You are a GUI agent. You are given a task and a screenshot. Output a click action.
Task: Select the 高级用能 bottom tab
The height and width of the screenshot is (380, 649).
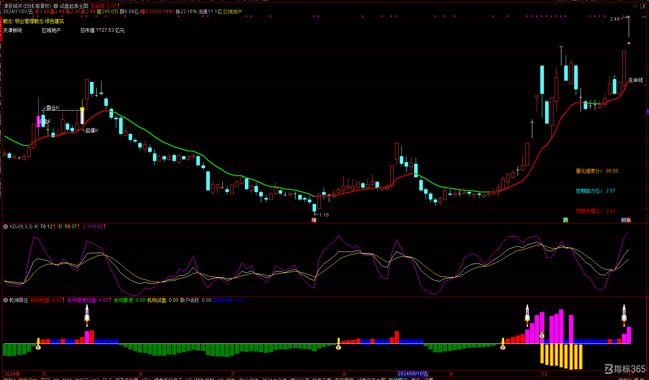click(x=344, y=379)
